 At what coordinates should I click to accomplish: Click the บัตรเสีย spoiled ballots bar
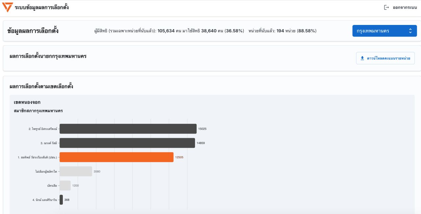(x=65, y=185)
